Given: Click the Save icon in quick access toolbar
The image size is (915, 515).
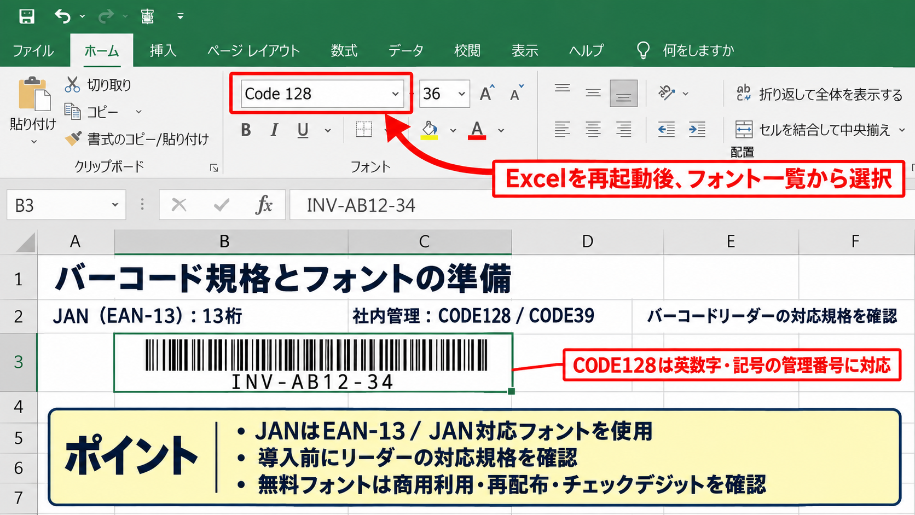Looking at the screenshot, I should [26, 16].
